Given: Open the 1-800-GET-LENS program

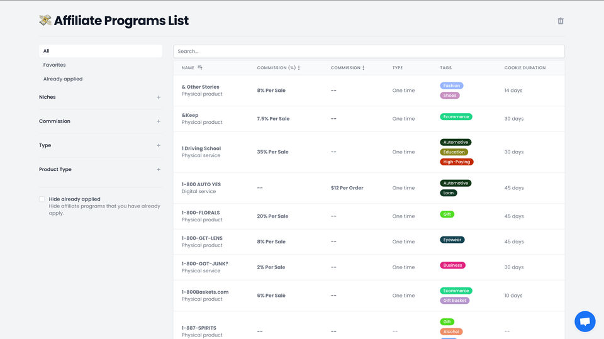Looking at the screenshot, I should 202,238.
